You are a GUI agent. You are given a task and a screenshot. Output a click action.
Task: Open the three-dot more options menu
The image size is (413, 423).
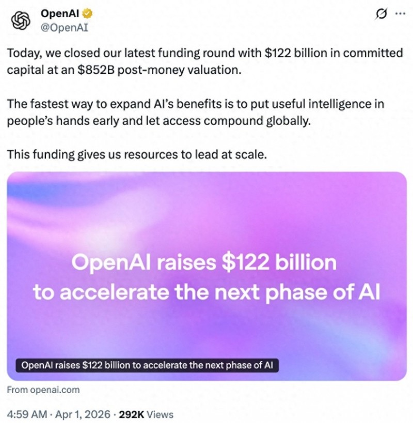[400, 14]
